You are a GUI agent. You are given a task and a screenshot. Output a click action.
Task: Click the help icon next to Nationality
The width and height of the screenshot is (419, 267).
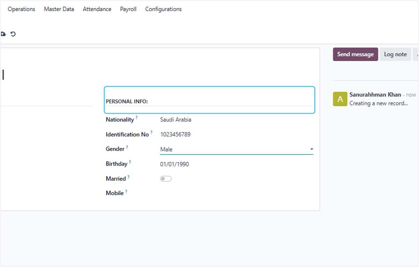pyautogui.click(x=137, y=118)
